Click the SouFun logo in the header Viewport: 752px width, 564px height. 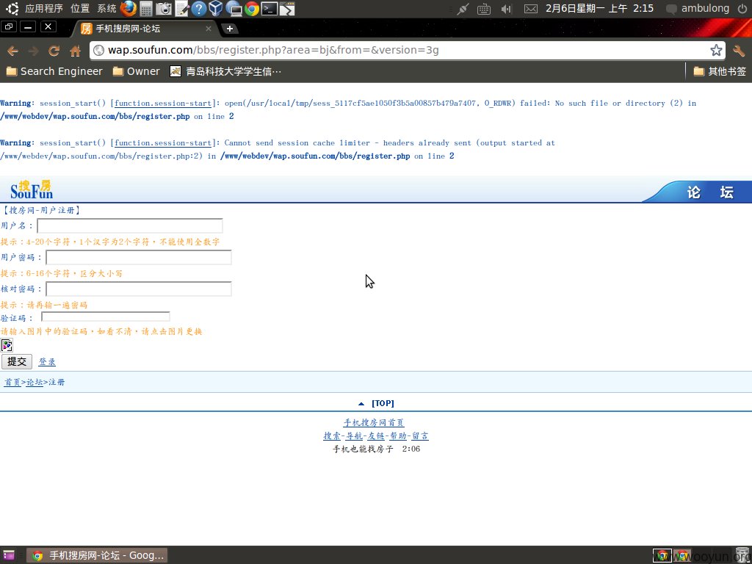coord(32,189)
